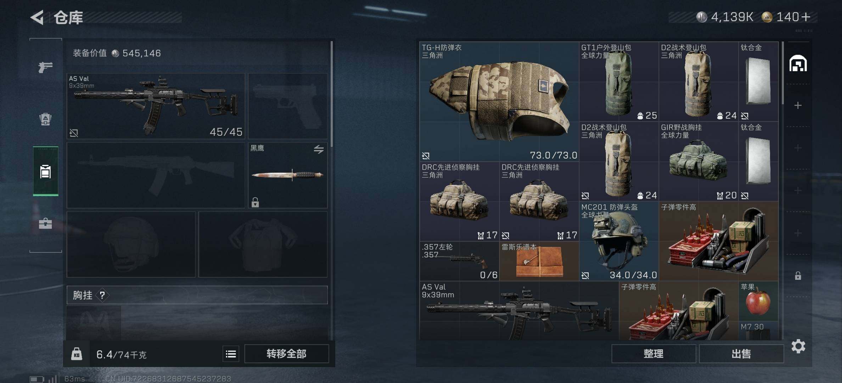Select the equipped AS Val weapon slot

(x=156, y=106)
